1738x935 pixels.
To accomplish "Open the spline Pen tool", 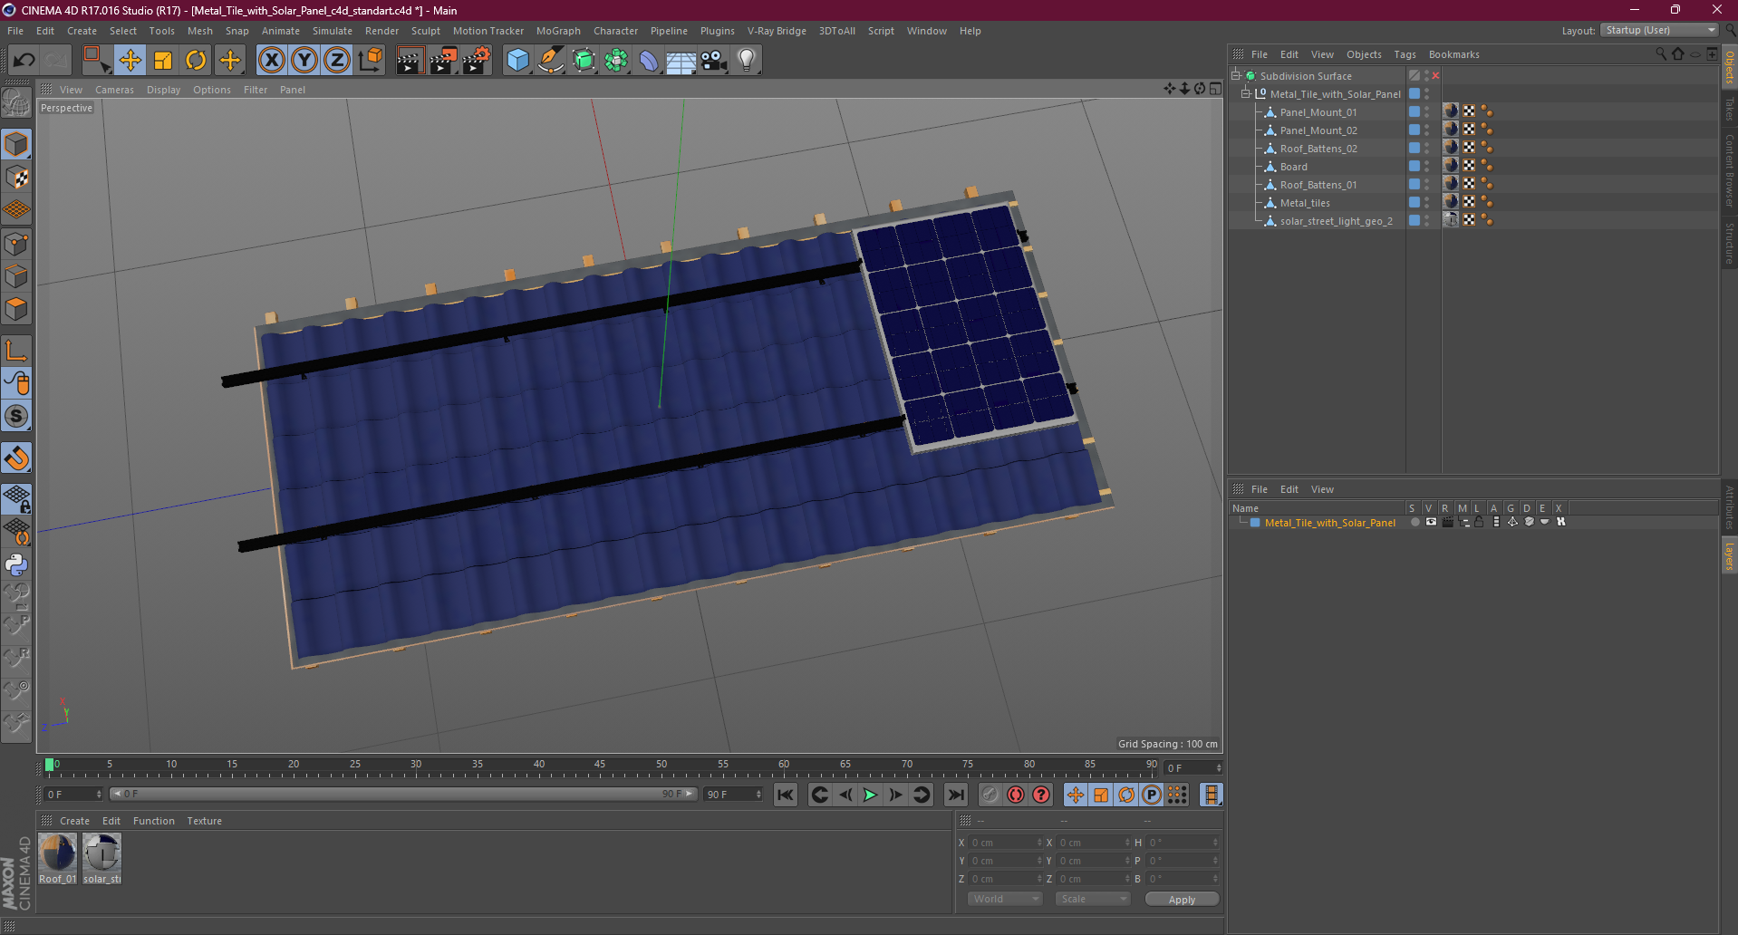I will pyautogui.click(x=551, y=61).
